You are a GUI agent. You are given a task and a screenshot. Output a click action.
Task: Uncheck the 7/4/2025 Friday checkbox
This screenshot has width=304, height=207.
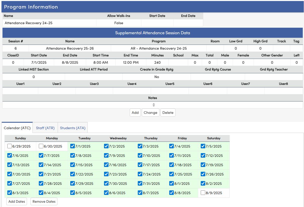[x=172, y=146]
